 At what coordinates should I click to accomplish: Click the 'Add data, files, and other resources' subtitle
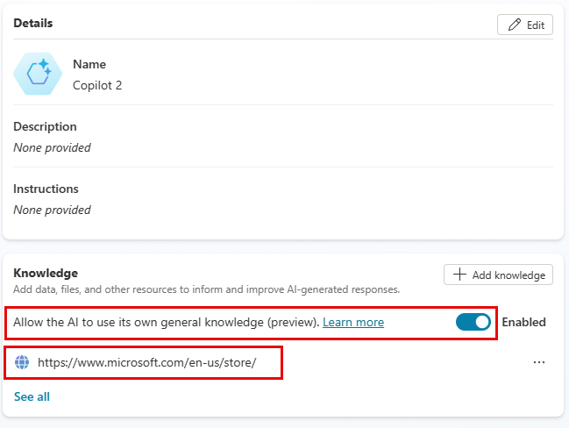(x=207, y=289)
